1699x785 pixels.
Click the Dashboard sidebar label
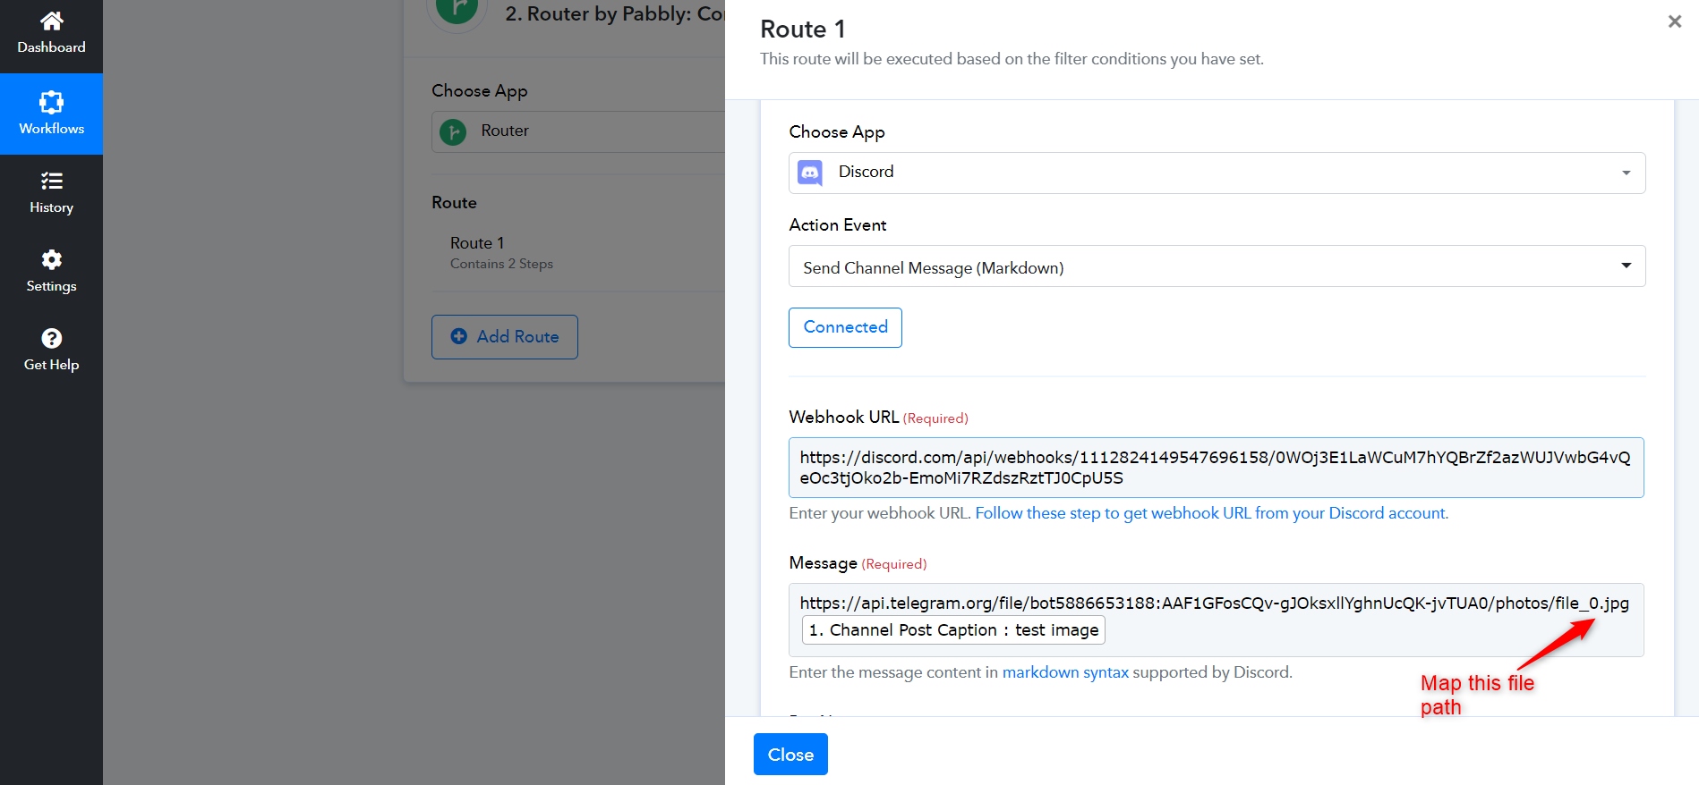(x=52, y=47)
